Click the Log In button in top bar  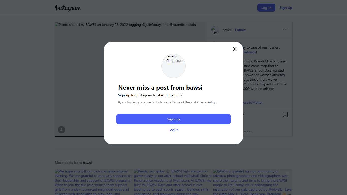pyautogui.click(x=266, y=8)
